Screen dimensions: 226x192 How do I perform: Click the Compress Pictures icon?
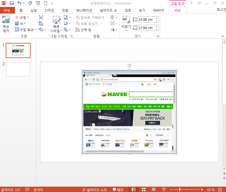(41, 17)
